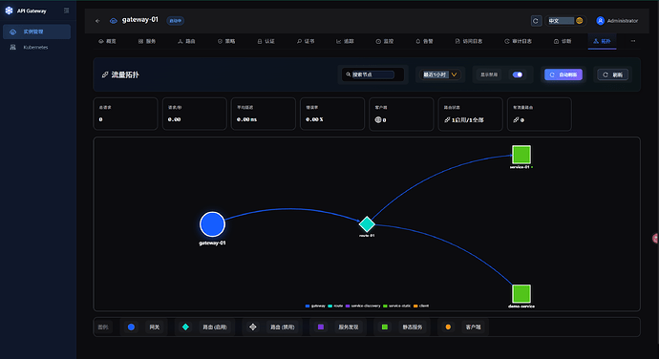Toggle gateway series in chart legend
This screenshot has width=659, height=359.
tap(315, 306)
